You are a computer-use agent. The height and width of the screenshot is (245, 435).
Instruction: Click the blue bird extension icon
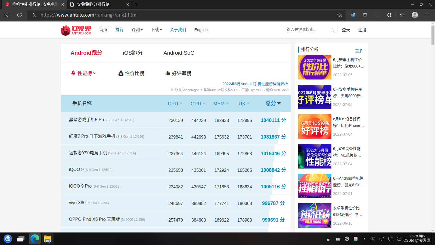click(x=353, y=15)
